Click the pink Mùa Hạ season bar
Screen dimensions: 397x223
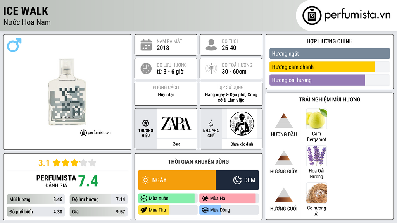tap(228, 199)
